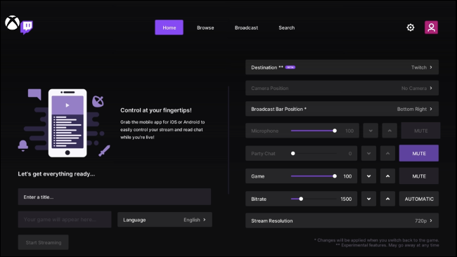
Task: Click the Twitch logo icon
Action: tap(27, 27)
